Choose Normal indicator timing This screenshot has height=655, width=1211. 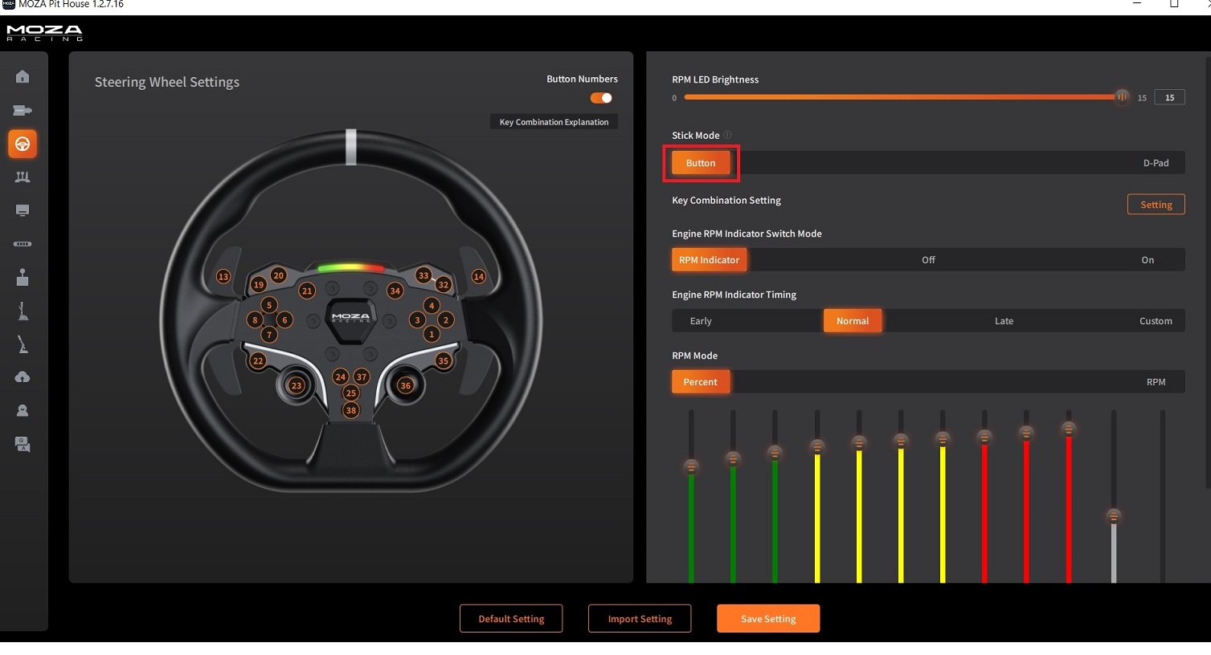(x=853, y=321)
